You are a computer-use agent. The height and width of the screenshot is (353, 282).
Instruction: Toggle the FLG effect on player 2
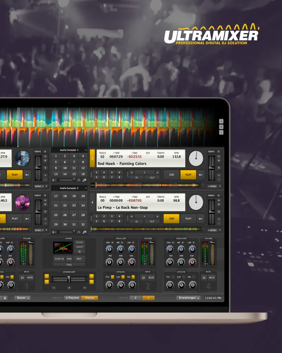click(x=112, y=277)
